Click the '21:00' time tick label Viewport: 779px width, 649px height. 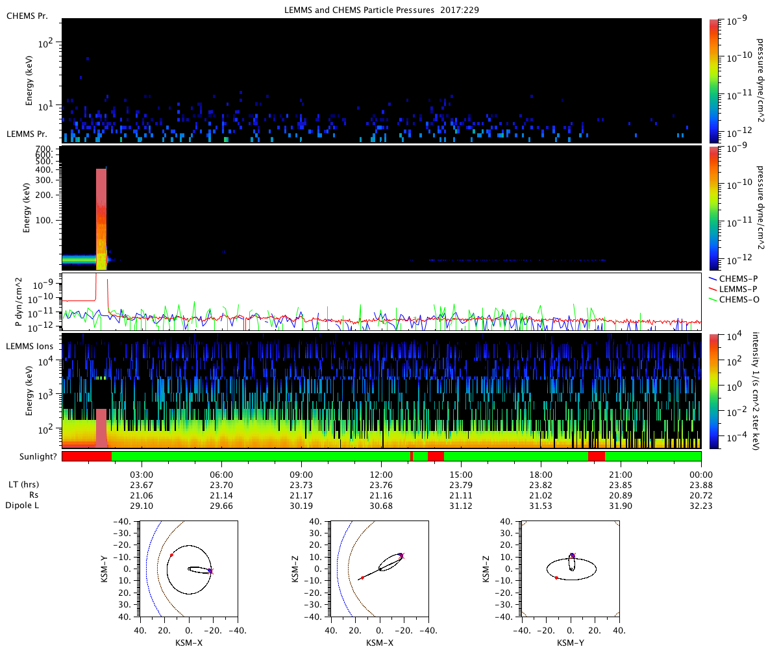pos(621,474)
